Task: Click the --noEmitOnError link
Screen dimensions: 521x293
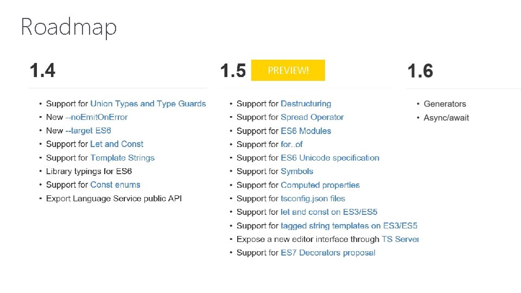Action: [97, 117]
